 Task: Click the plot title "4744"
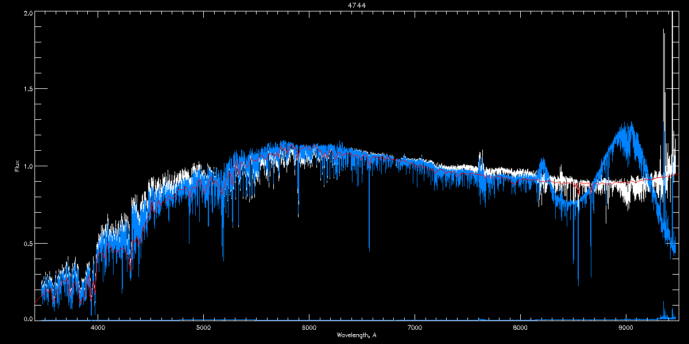point(357,5)
